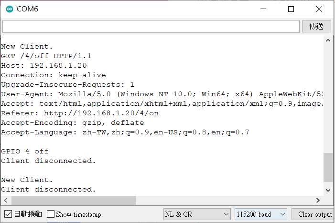Click the horizontal scrollbar track right of thumb
Viewport: 335px width, 223px height.
(x=225, y=200)
